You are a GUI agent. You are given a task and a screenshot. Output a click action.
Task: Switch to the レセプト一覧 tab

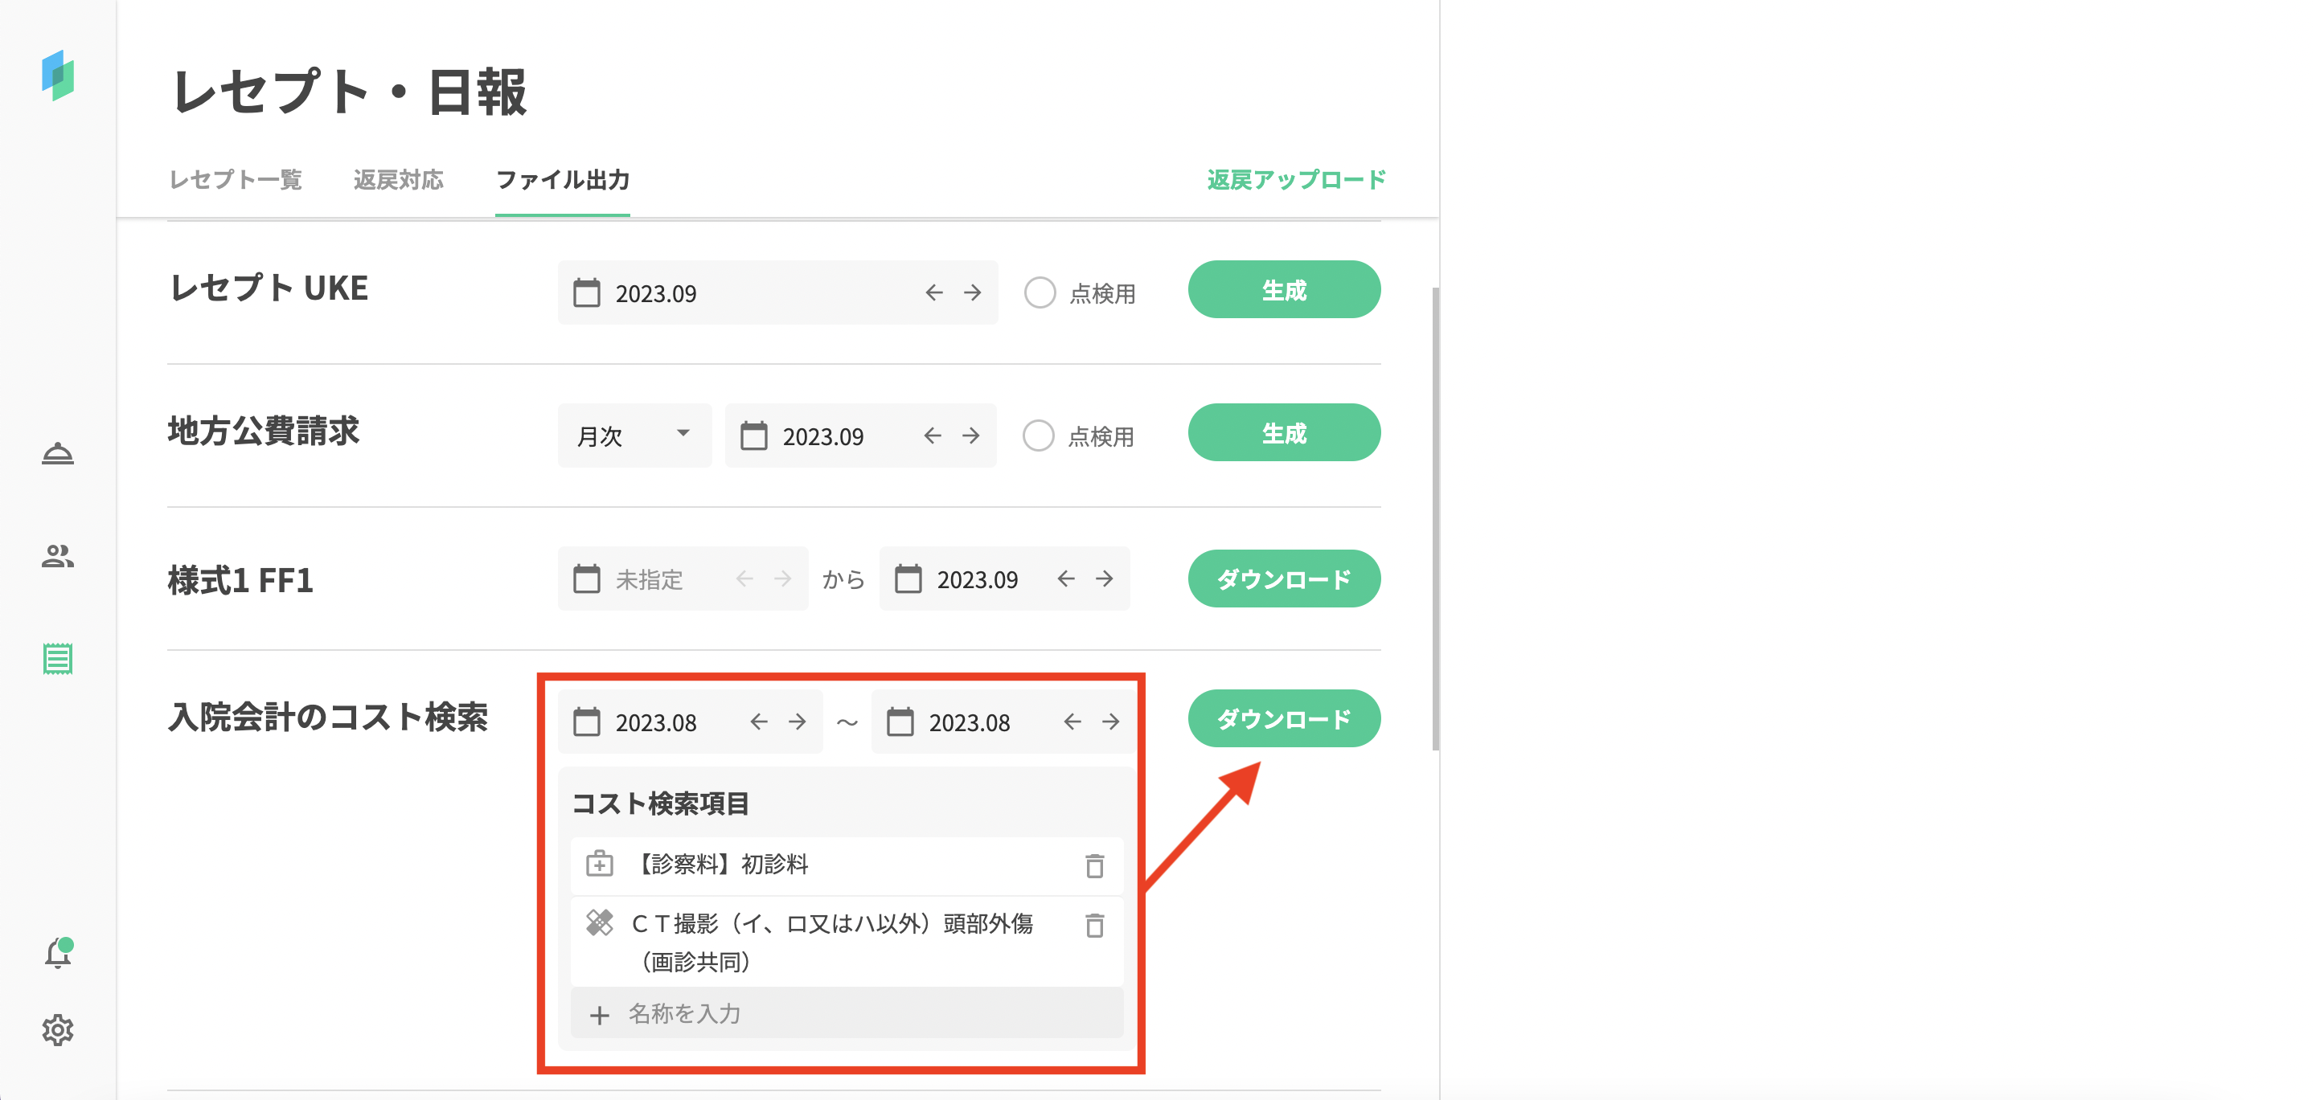coord(236,180)
